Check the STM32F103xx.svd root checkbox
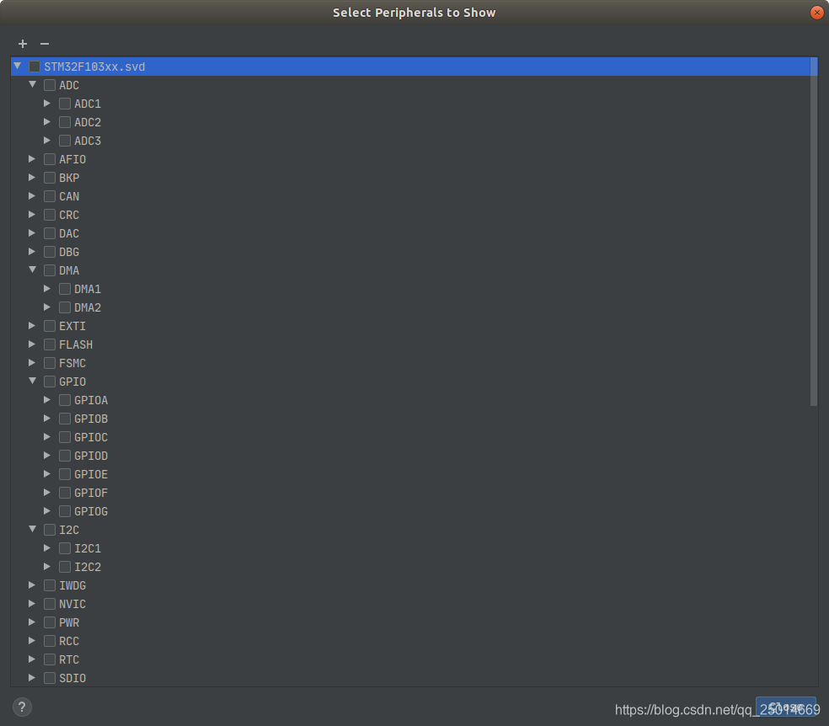The width and height of the screenshot is (829, 726). 34,66
